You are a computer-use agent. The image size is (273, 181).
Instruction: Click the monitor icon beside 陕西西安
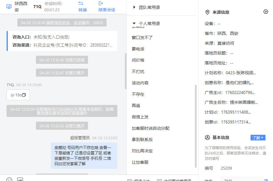tap(9, 7)
